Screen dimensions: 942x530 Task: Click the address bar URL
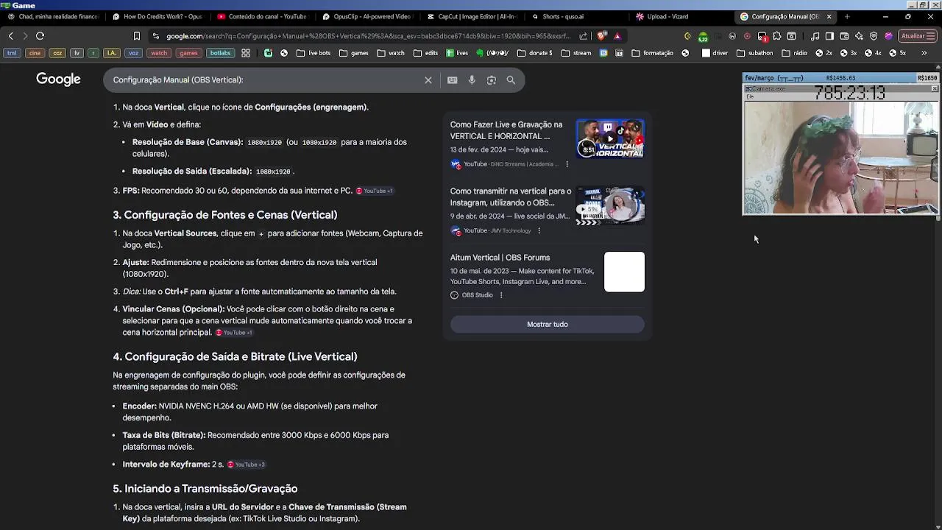368,36
